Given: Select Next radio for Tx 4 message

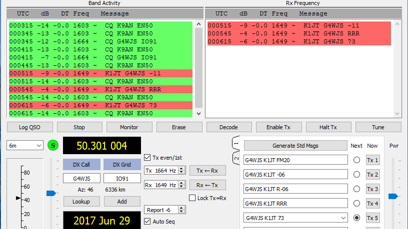Looking at the screenshot, I should coord(356,203).
